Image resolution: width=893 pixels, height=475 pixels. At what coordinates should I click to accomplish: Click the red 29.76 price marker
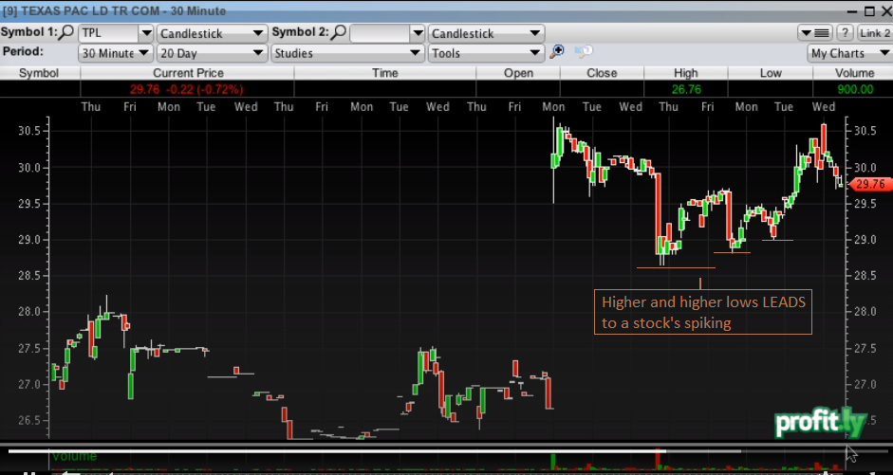[x=870, y=184]
